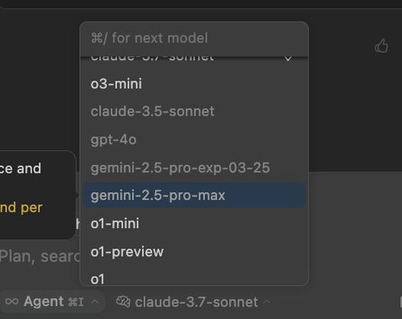Click the thumbs up feedback icon
402x319 pixels.
(381, 46)
